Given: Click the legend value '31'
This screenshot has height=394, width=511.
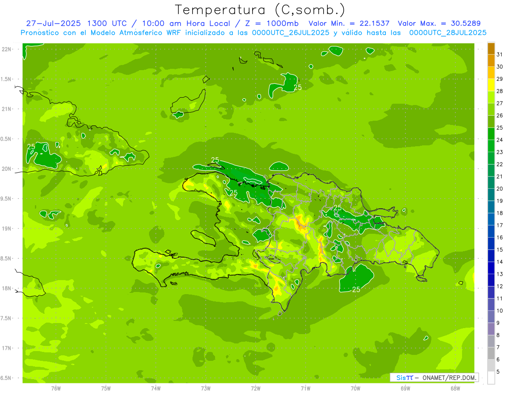Looking at the screenshot, I should pyautogui.click(x=500, y=54).
